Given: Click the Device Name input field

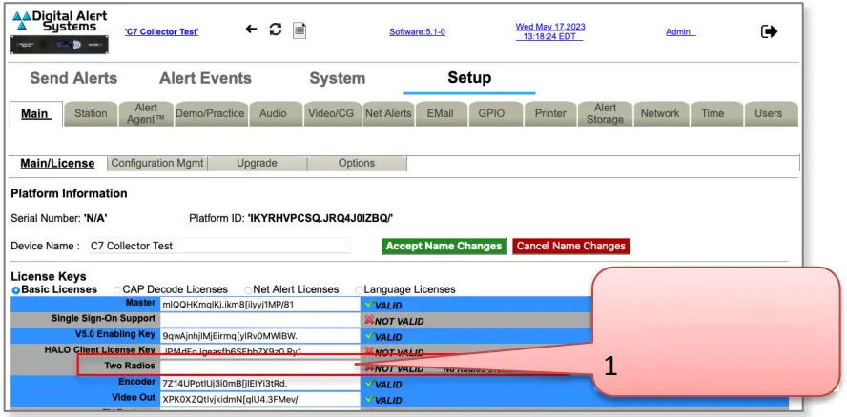Looking at the screenshot, I should tap(218, 246).
